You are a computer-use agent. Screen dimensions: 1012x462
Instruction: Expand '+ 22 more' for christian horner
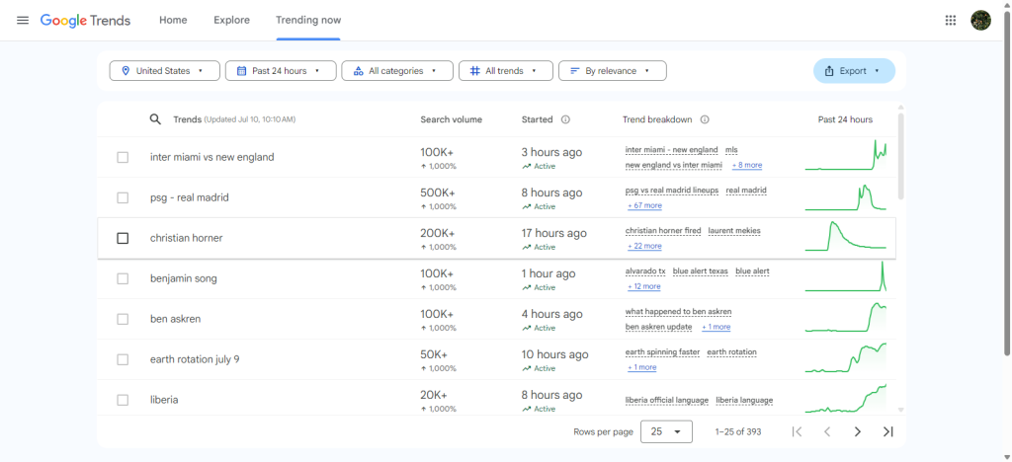point(644,246)
